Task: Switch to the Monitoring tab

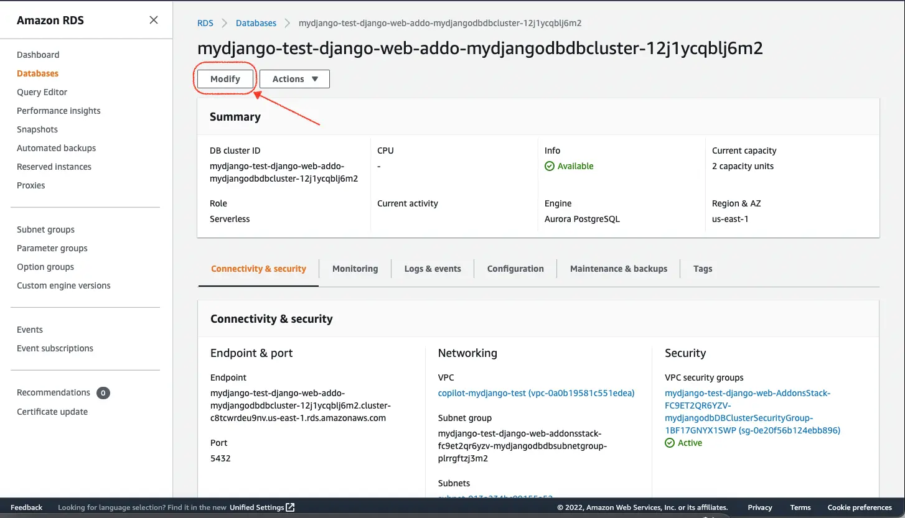Action: pyautogui.click(x=355, y=269)
